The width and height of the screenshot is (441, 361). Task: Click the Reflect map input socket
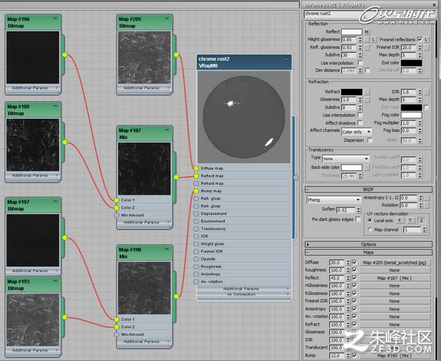coord(196,176)
